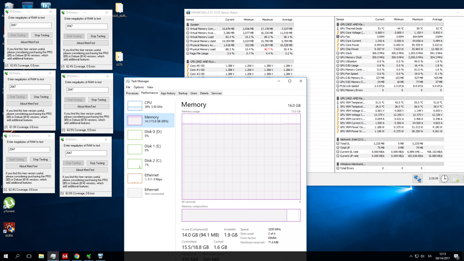
Task: Switch to the Details tab
Action: point(204,93)
